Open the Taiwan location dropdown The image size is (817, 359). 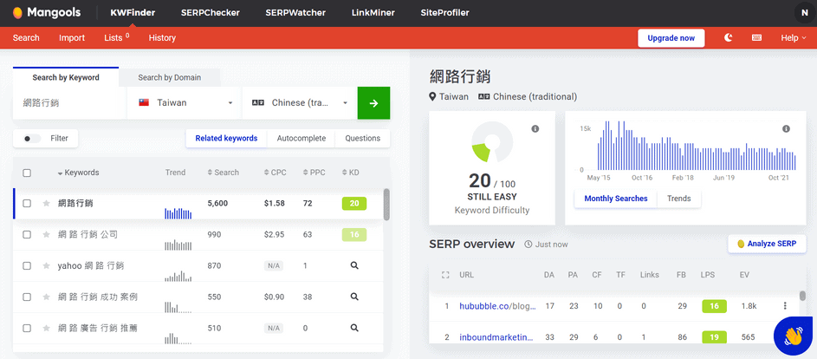185,103
